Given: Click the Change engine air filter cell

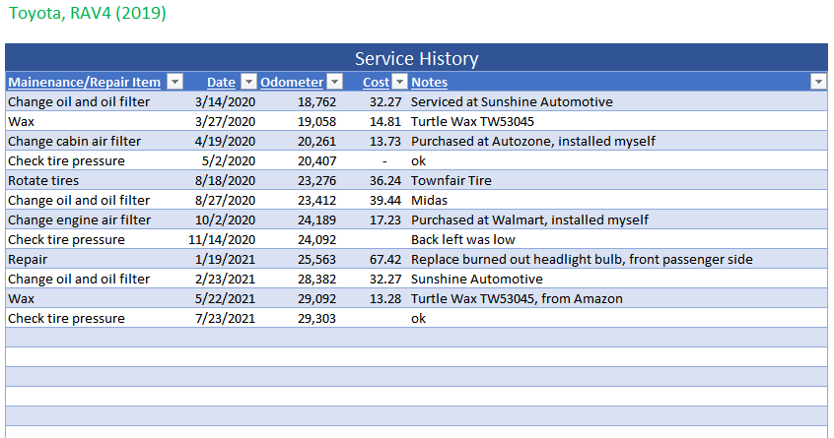Looking at the screenshot, I should point(80,219).
